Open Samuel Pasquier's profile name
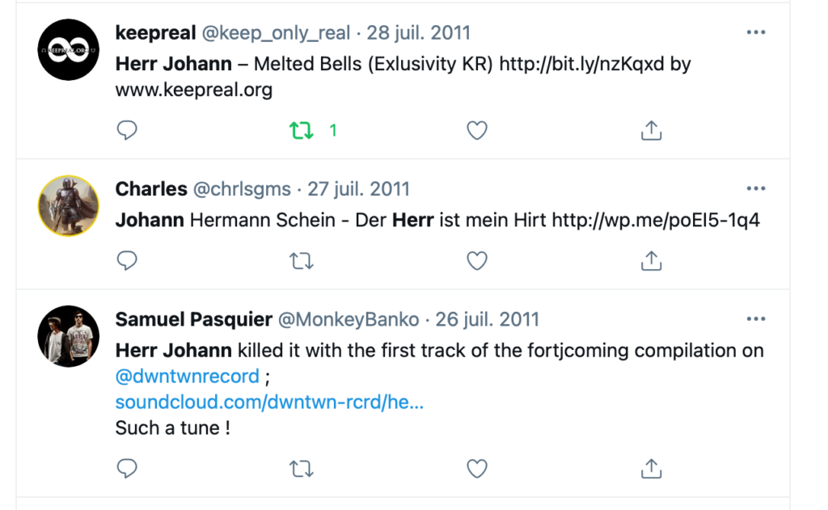 pyautogui.click(x=194, y=319)
